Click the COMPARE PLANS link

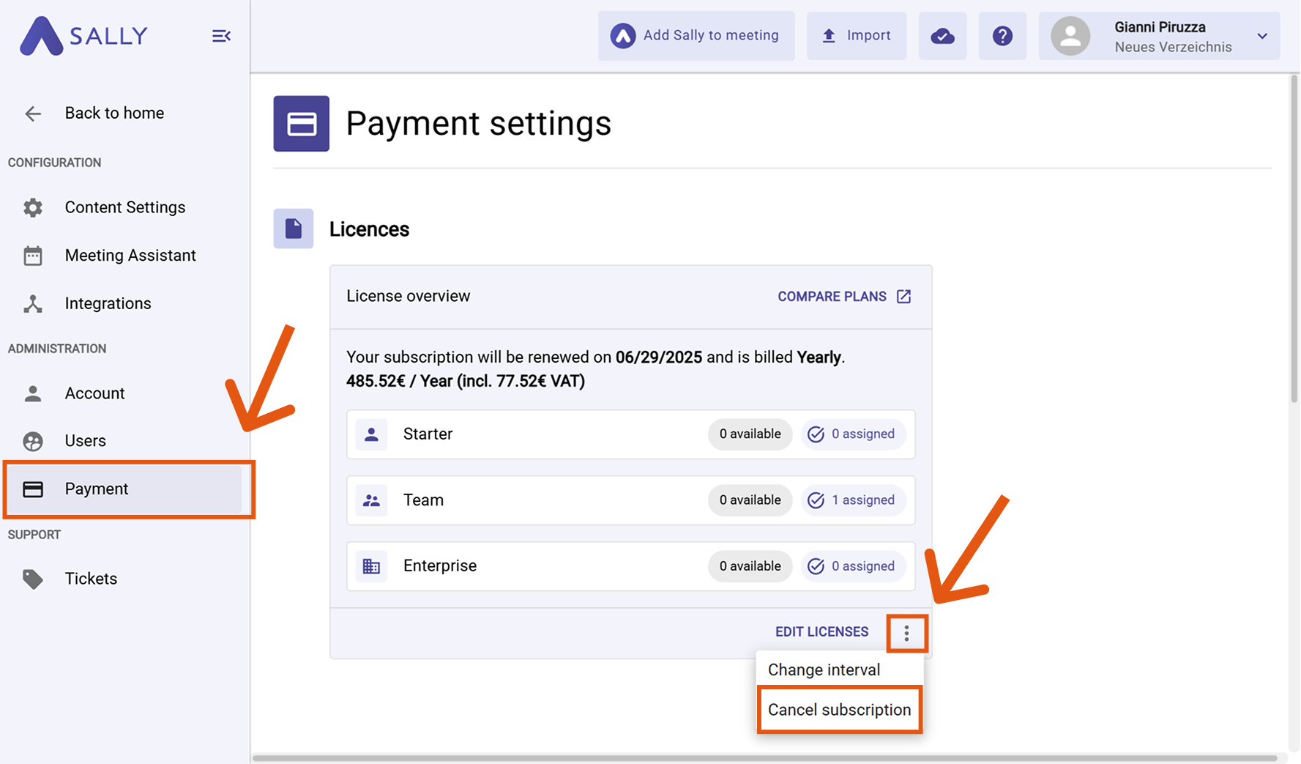pos(844,297)
